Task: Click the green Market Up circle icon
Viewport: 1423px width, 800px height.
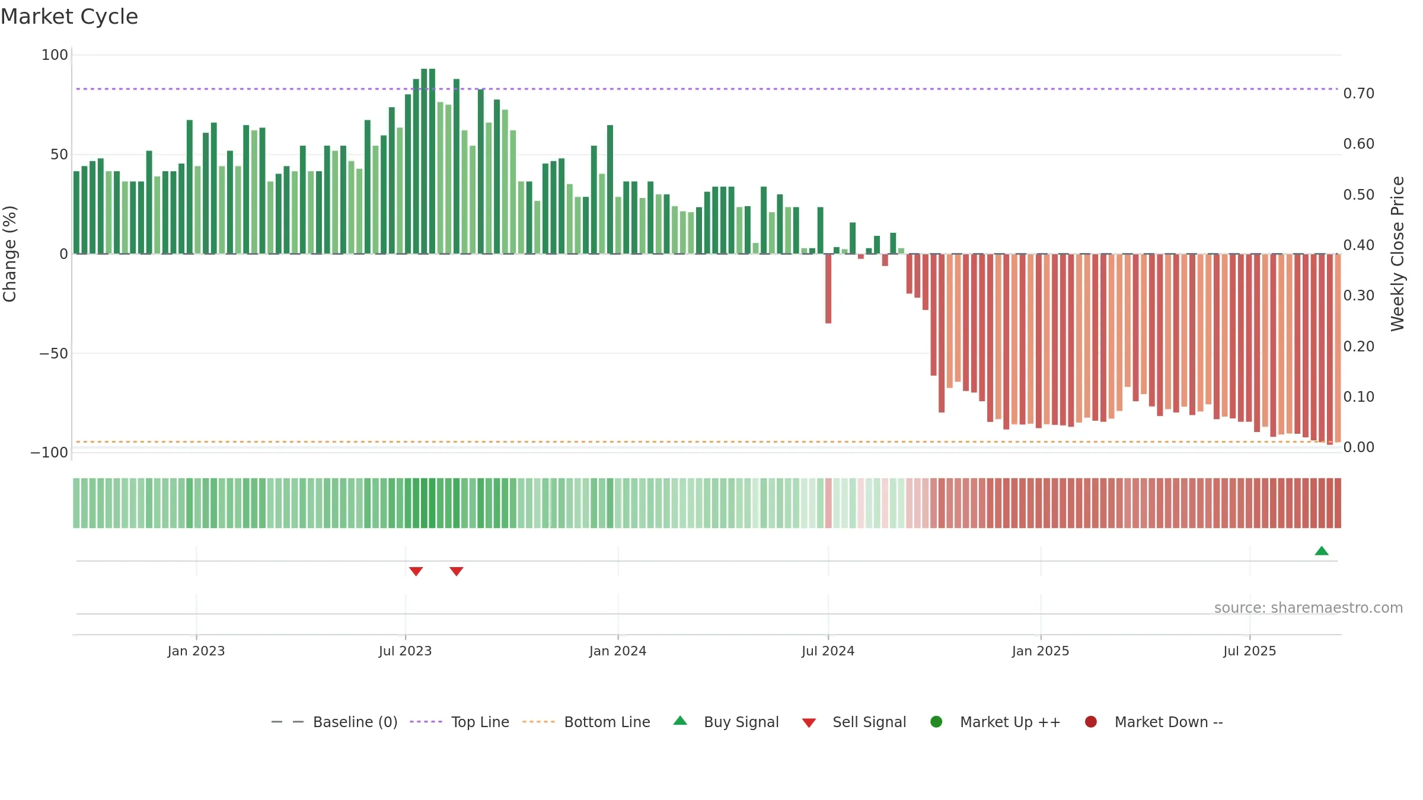Action: tap(936, 722)
